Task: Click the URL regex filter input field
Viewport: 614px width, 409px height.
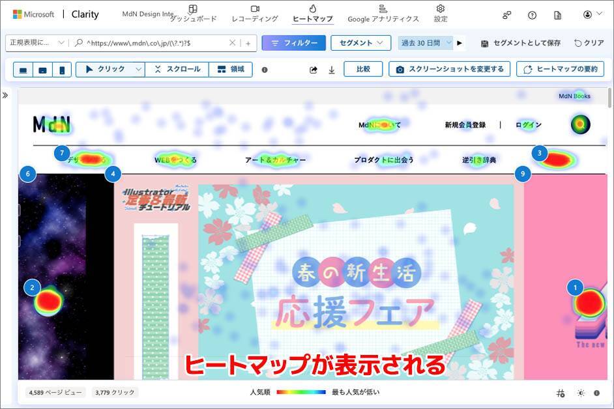Action: click(x=156, y=43)
